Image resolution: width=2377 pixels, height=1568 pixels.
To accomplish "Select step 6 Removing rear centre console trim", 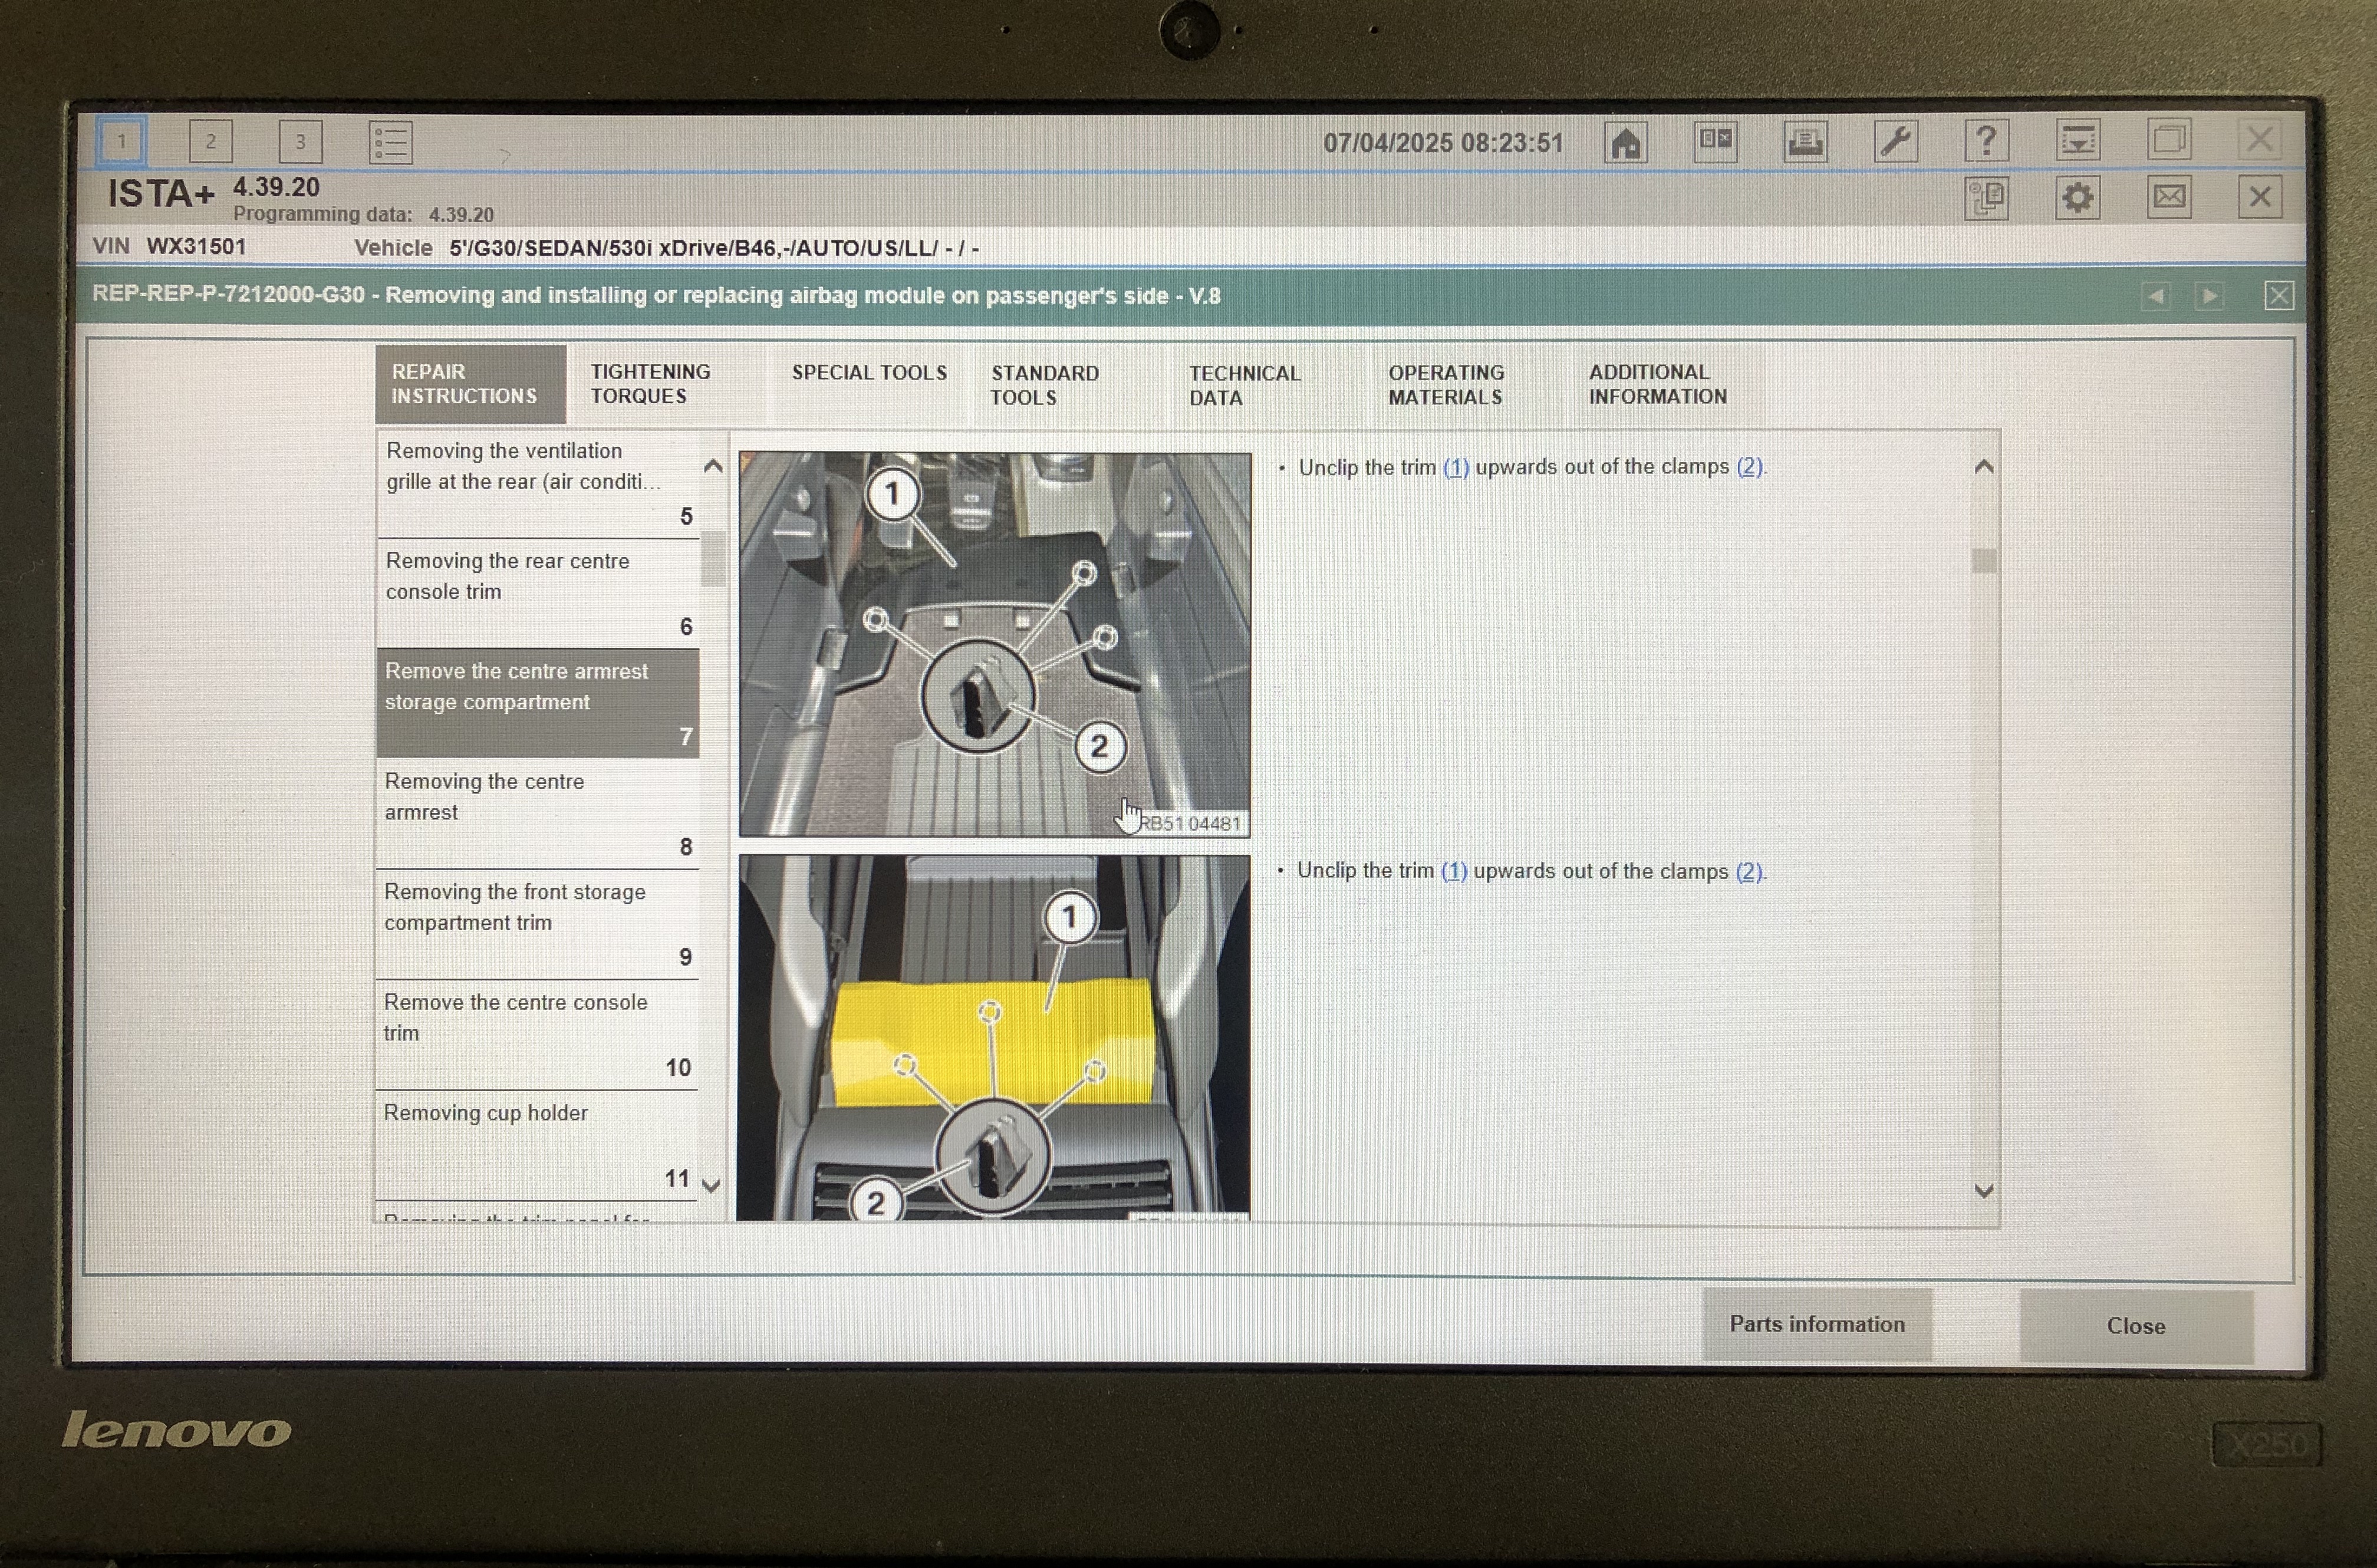I will pyautogui.click(x=538, y=594).
